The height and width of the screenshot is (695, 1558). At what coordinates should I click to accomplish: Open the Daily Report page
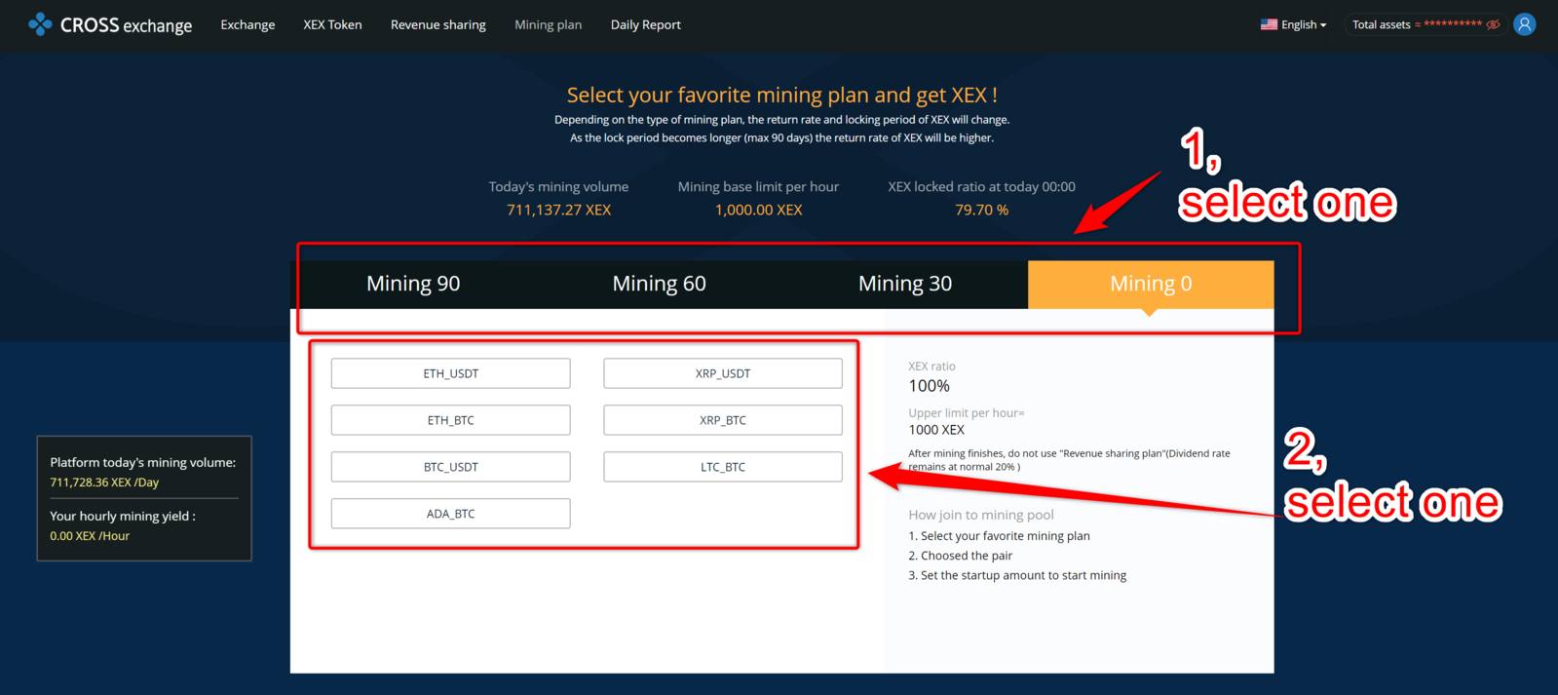point(645,24)
